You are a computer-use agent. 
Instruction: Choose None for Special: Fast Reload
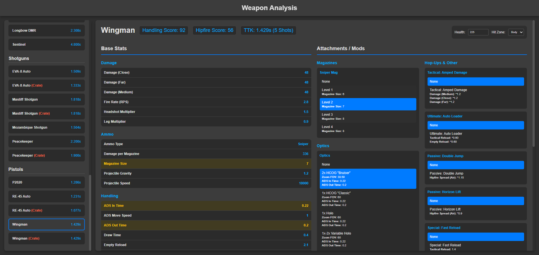pyautogui.click(x=476, y=237)
